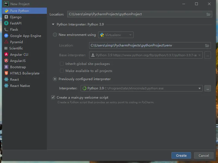Click the entry point description text

(106, 102)
